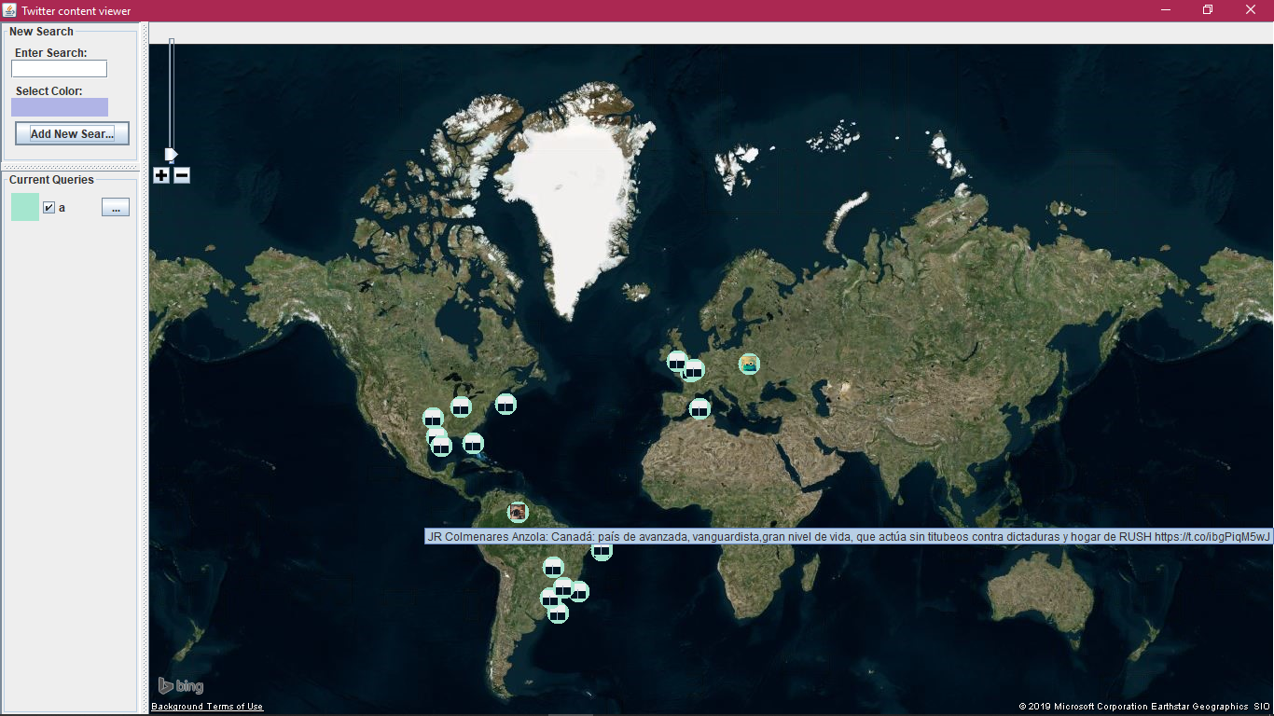The height and width of the screenshot is (716, 1274).
Task: Maximize the Twitter content viewer window
Action: point(1208,10)
